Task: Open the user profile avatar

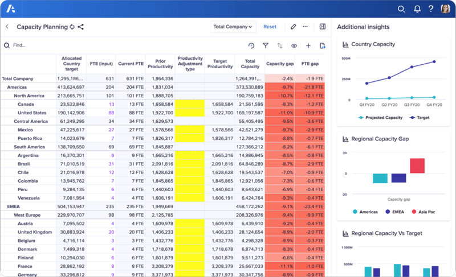Action: [x=445, y=9]
